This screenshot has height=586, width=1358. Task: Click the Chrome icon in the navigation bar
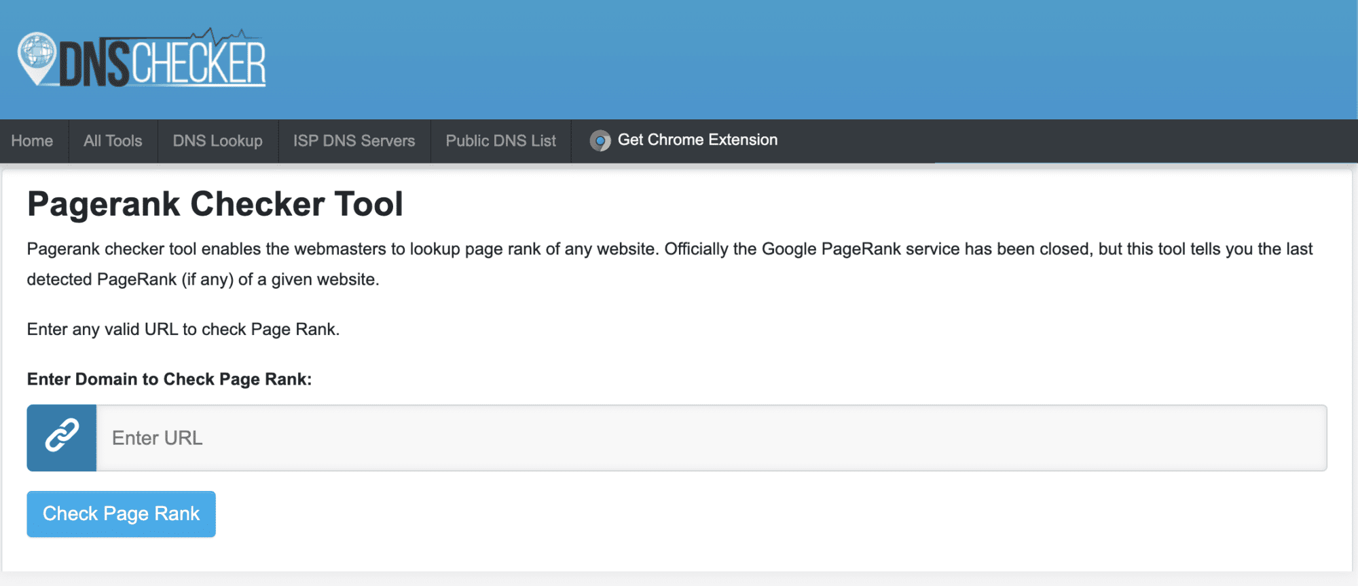pos(600,140)
